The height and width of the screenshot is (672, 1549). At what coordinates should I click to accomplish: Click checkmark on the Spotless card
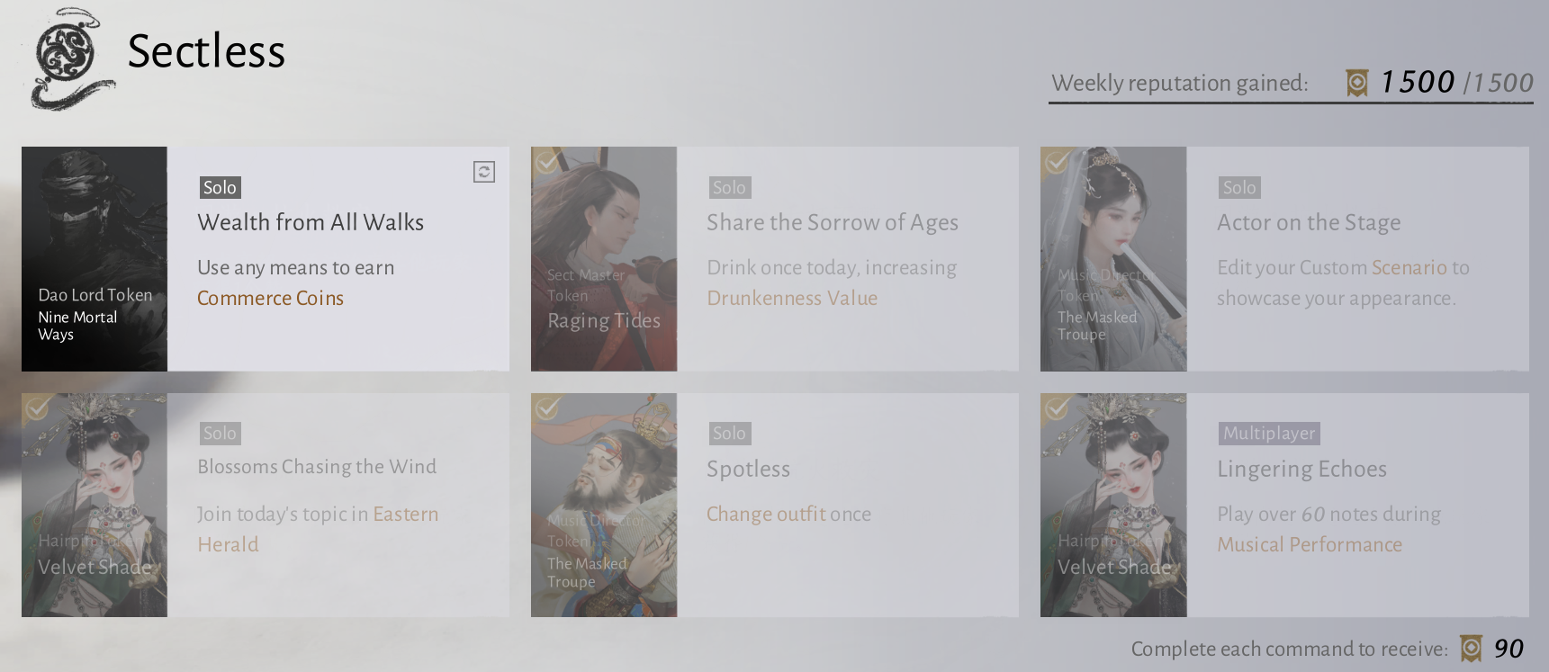[546, 408]
